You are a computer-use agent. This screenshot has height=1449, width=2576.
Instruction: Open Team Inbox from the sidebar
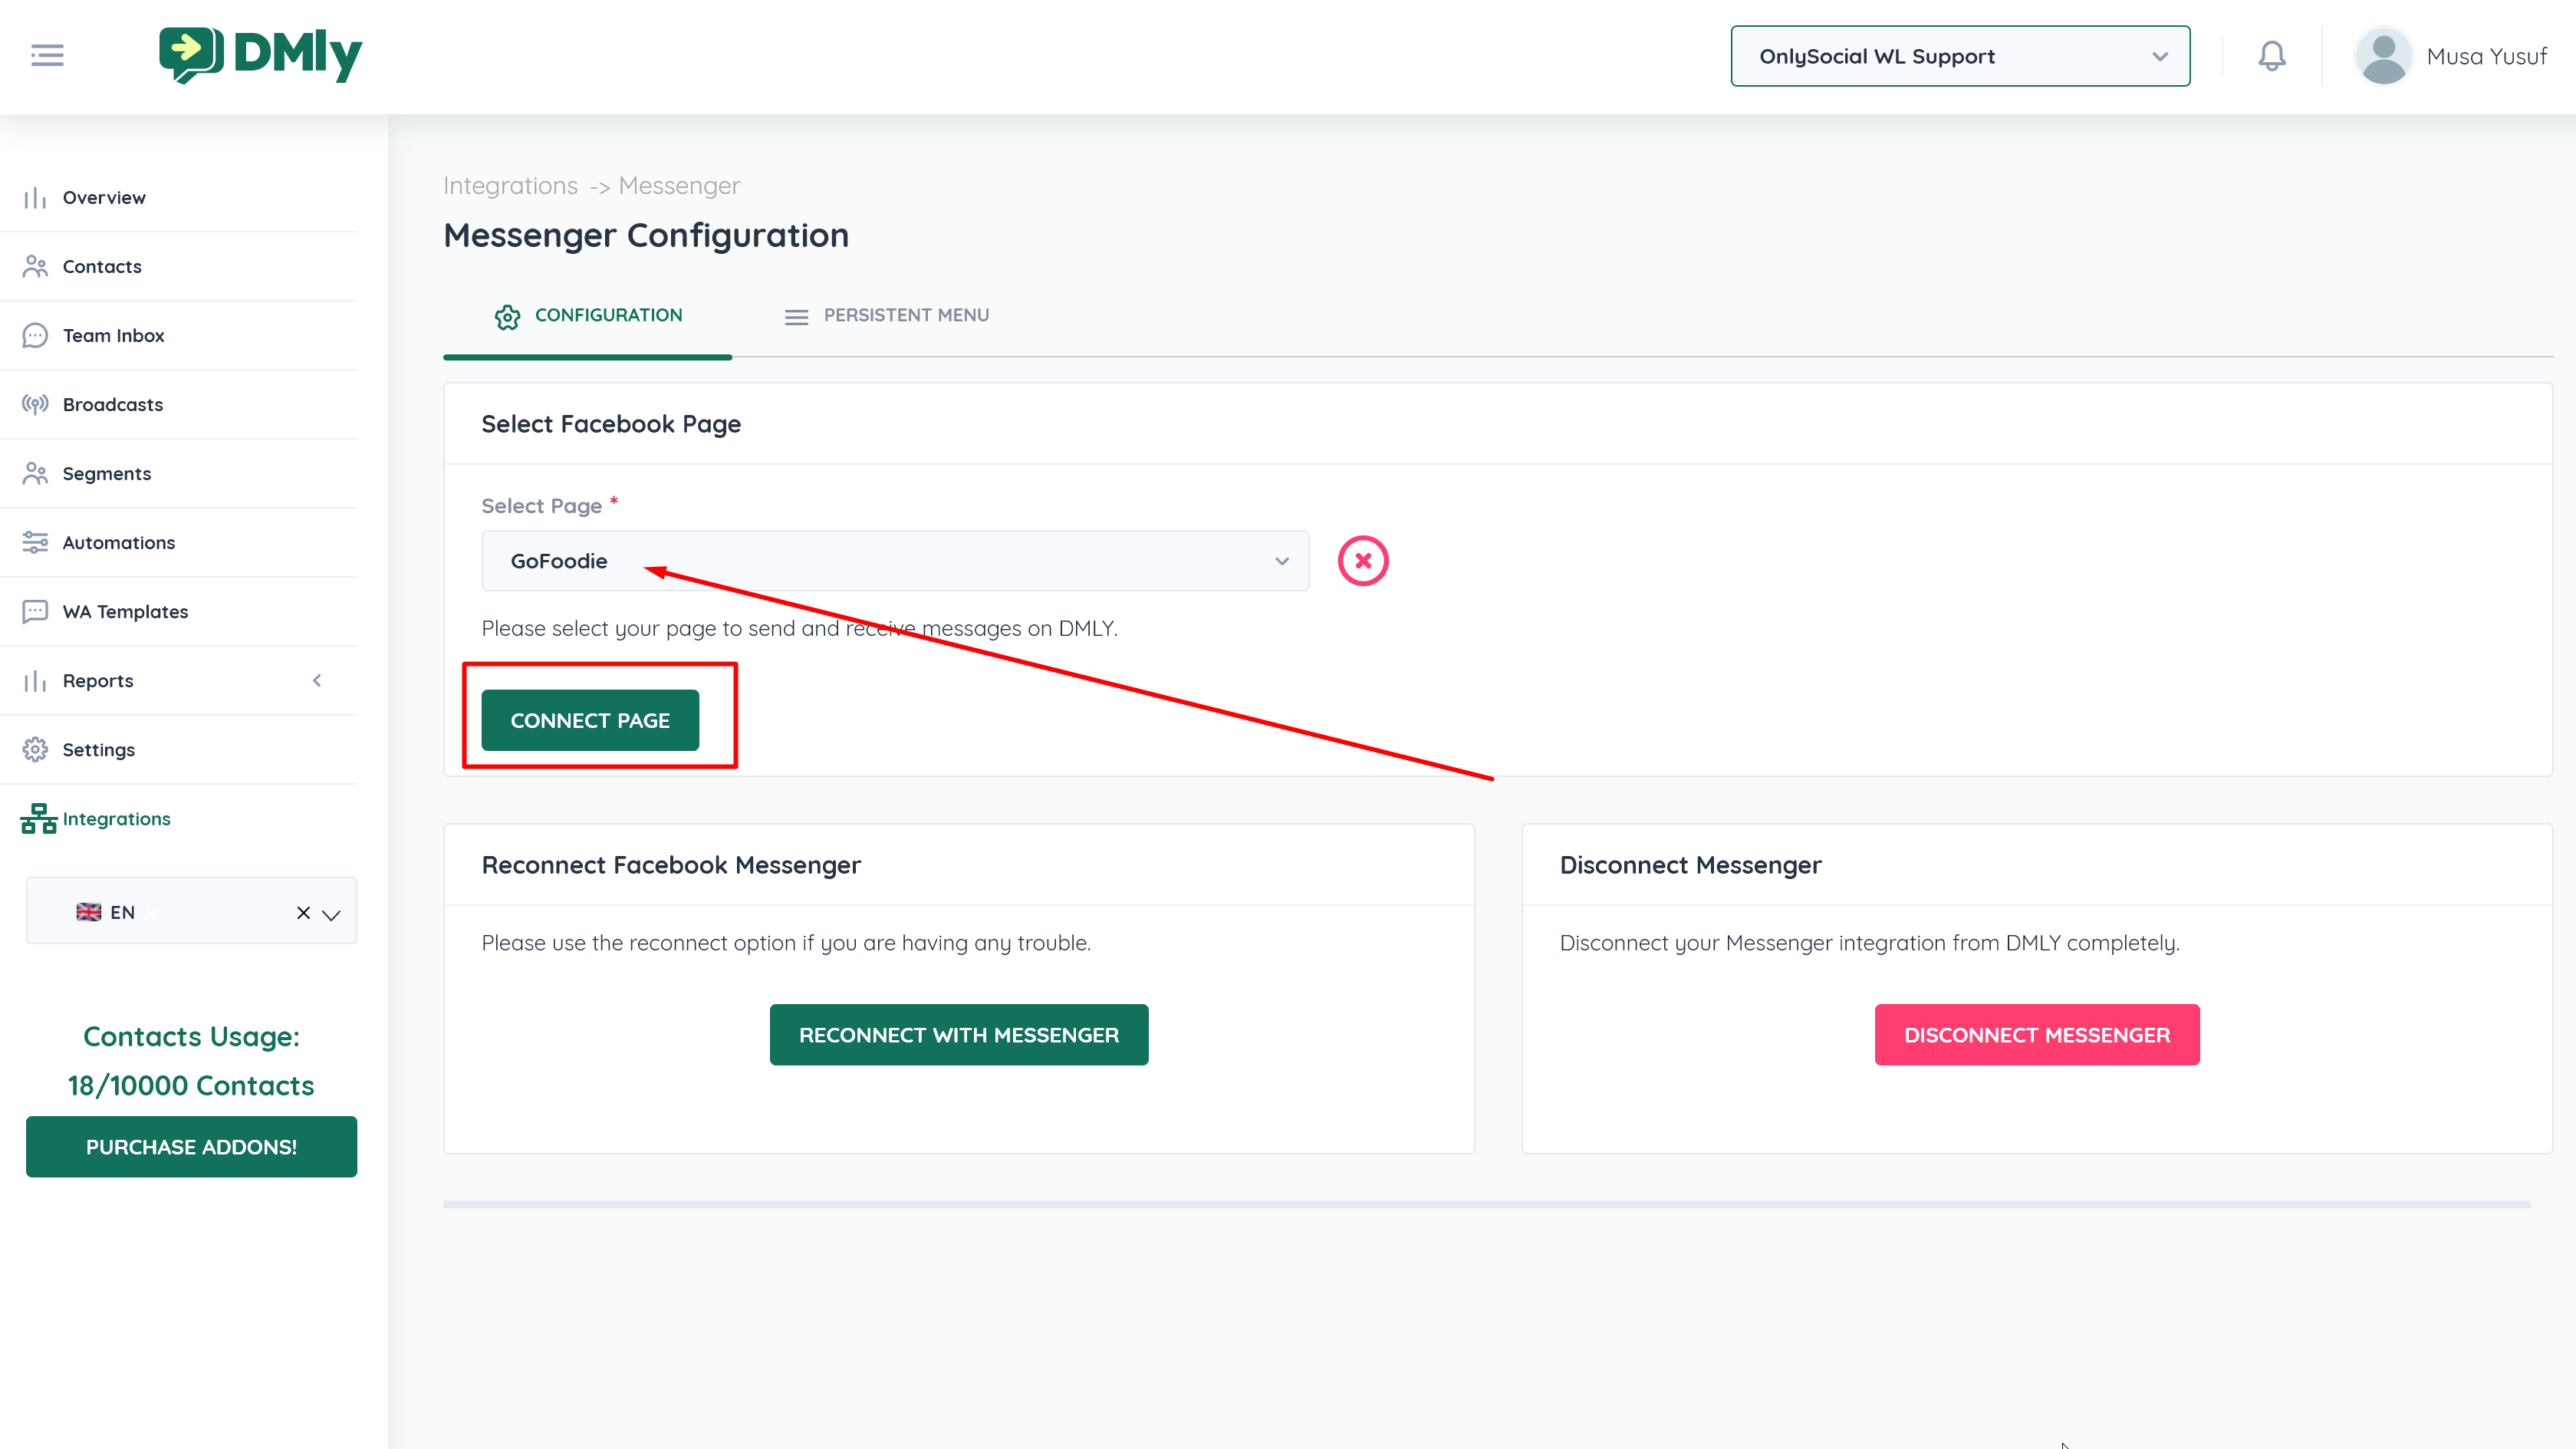(113, 336)
